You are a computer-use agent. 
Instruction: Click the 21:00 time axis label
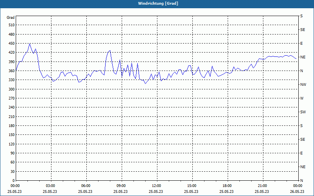(263, 186)
